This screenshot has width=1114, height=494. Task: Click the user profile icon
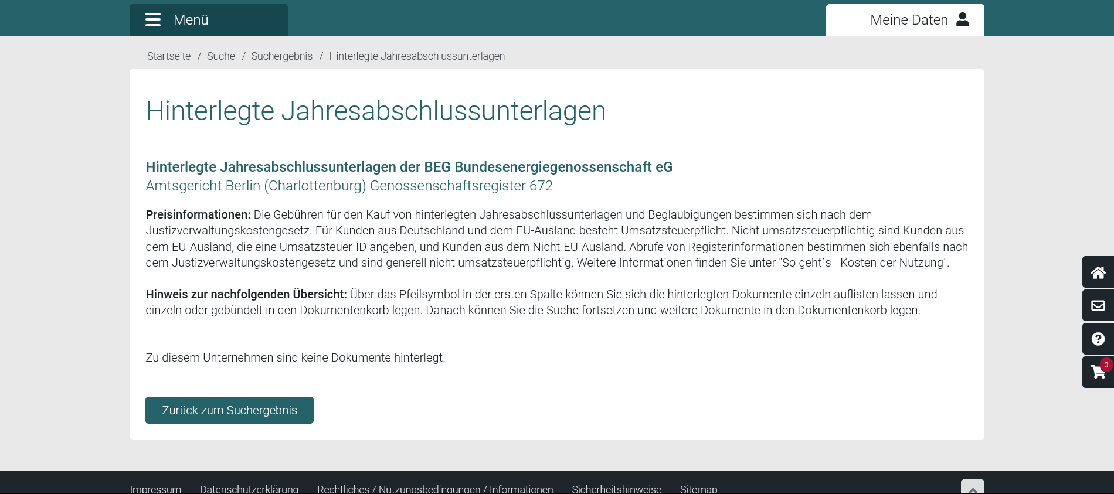tap(962, 20)
